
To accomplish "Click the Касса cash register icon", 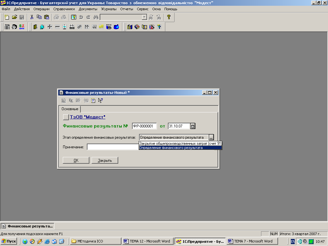I will pos(109,27).
